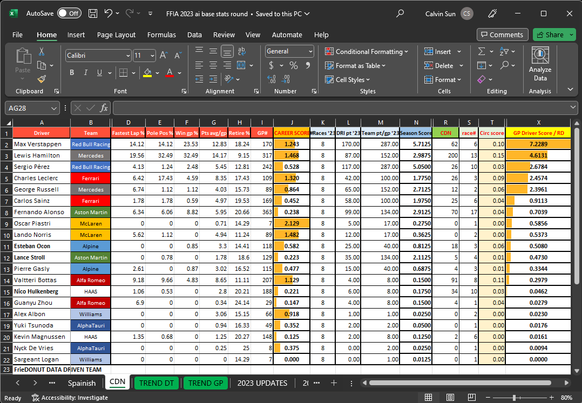Click the Save disk icon
This screenshot has width=582, height=403.
point(93,13)
